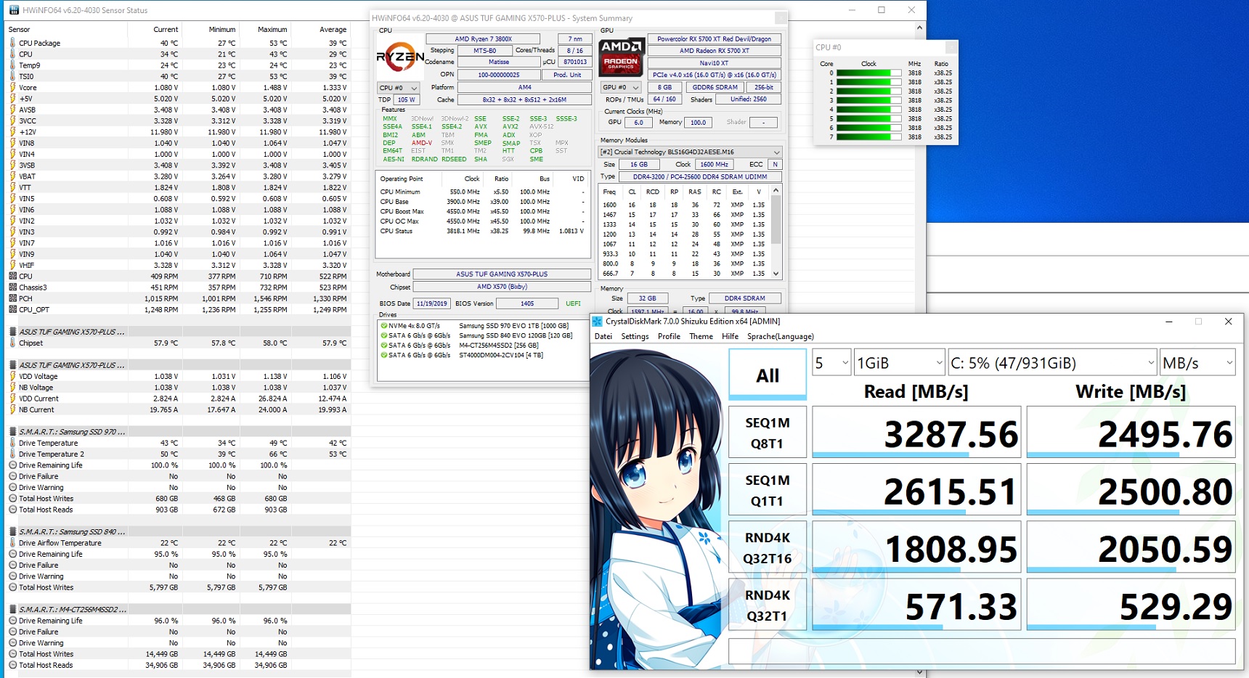Close the CPU #0 clock window

(951, 47)
